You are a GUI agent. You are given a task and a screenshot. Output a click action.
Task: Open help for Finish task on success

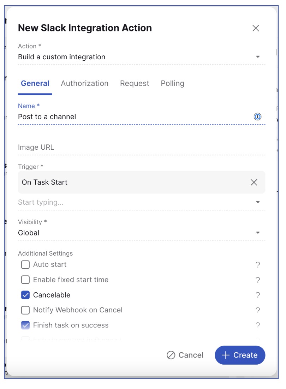pos(258,325)
